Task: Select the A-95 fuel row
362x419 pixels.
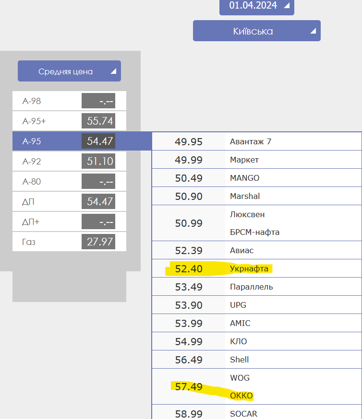Action: (69, 141)
